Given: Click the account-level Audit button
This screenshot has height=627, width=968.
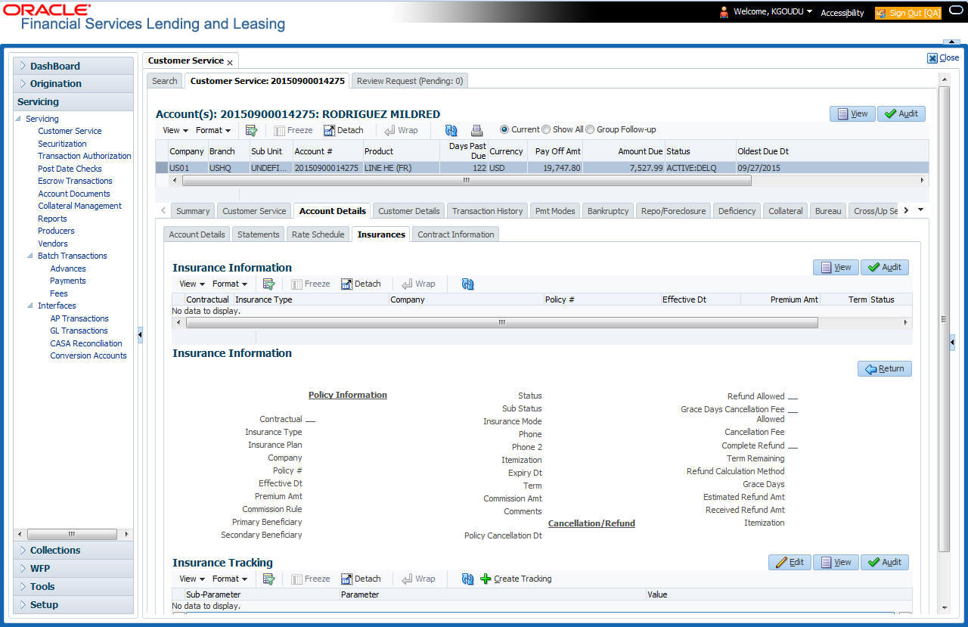Looking at the screenshot, I should click(901, 113).
